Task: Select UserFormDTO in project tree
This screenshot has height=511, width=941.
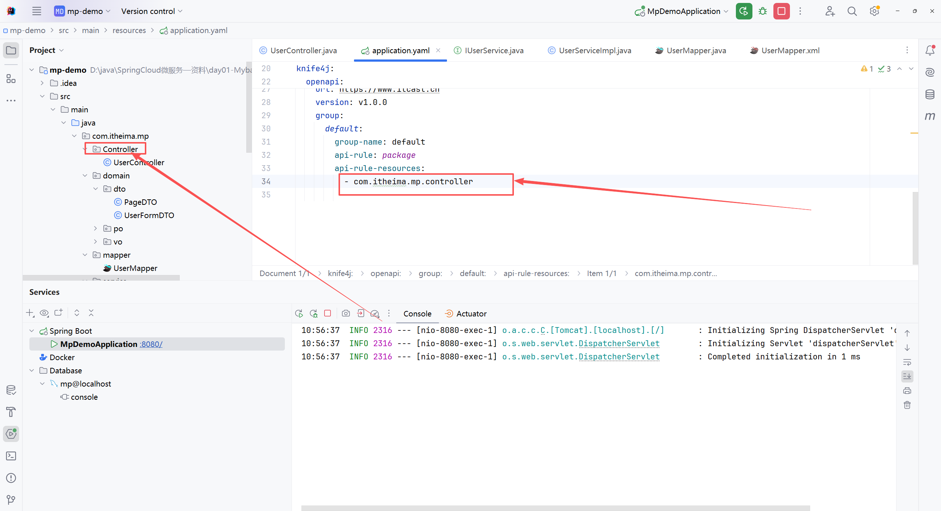Action: [x=149, y=215]
